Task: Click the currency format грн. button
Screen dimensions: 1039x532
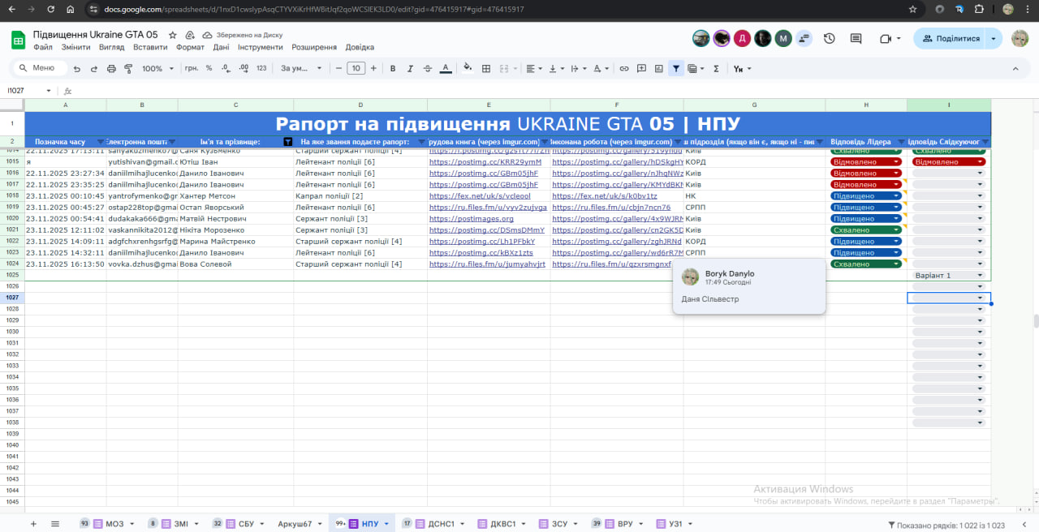Action: pos(191,69)
